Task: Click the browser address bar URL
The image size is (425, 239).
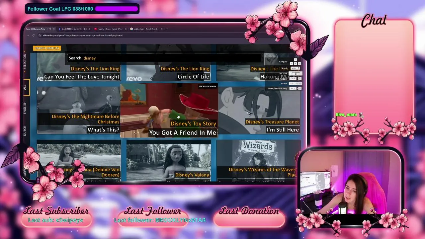Action: (83, 36)
